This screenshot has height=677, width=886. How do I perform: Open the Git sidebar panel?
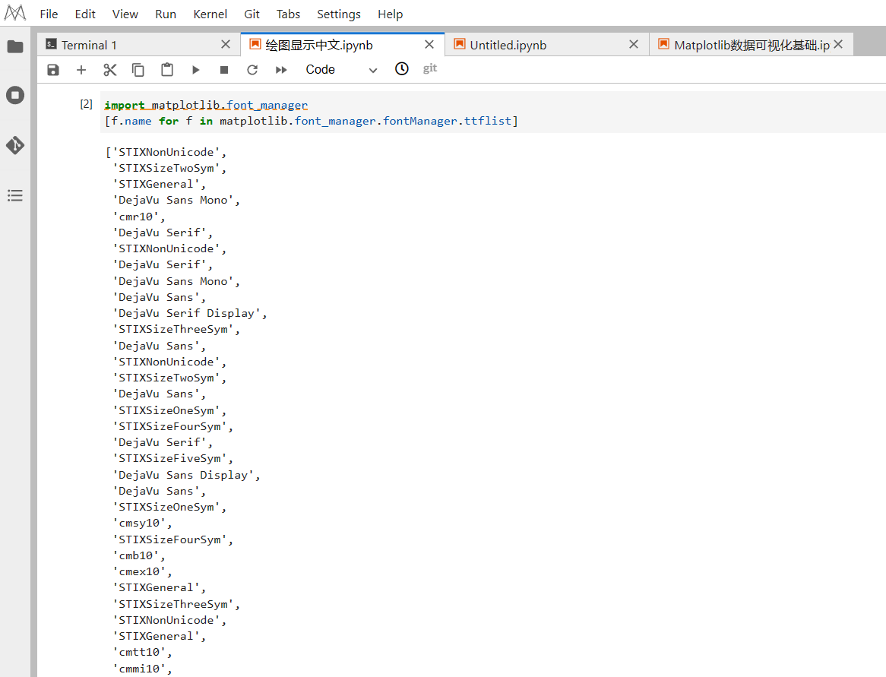tap(15, 145)
